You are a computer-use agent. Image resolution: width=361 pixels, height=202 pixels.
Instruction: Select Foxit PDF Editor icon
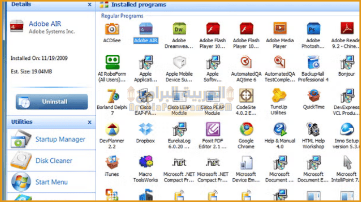click(x=213, y=129)
